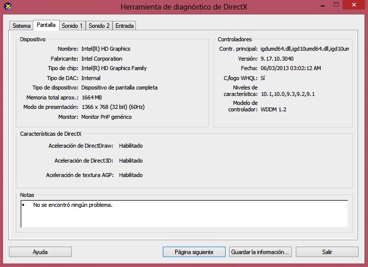
Task: Click the DirectX icon in the title bar
Action: [x=8, y=6]
